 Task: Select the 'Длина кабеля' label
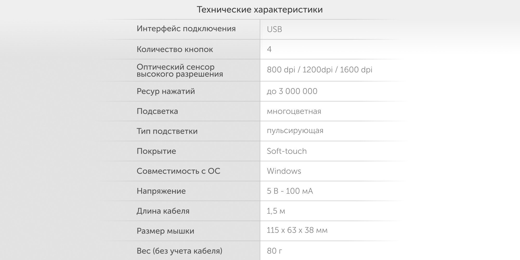(x=163, y=211)
